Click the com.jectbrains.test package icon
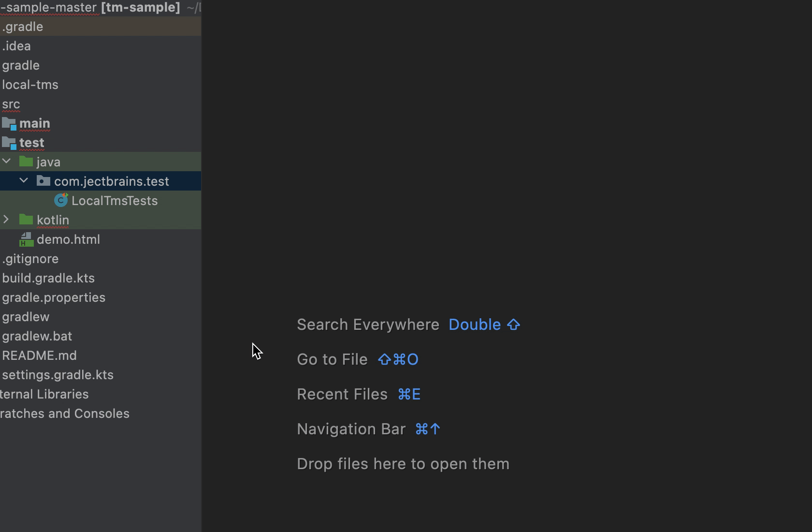This screenshot has width=812, height=532. tap(43, 181)
